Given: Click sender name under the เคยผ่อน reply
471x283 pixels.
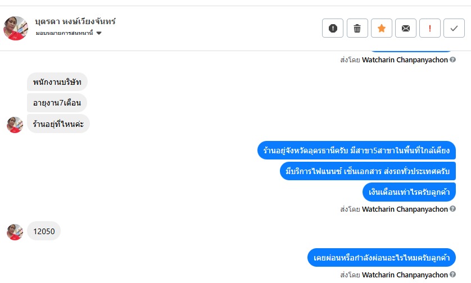Looking at the screenshot, I should tap(405, 275).
